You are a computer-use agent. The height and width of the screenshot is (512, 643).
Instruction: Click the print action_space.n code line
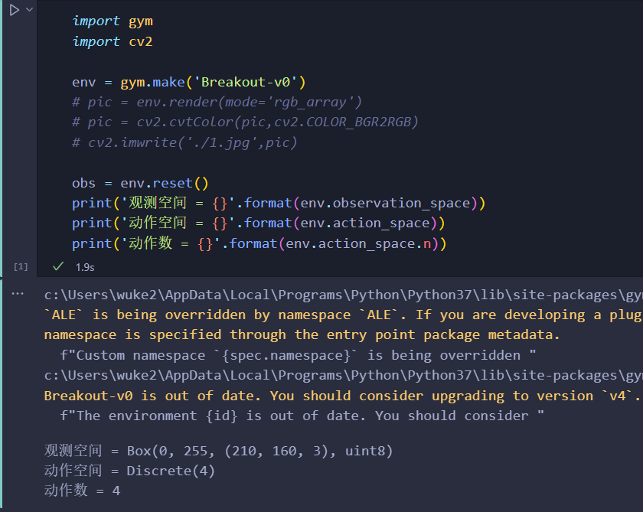tap(259, 243)
